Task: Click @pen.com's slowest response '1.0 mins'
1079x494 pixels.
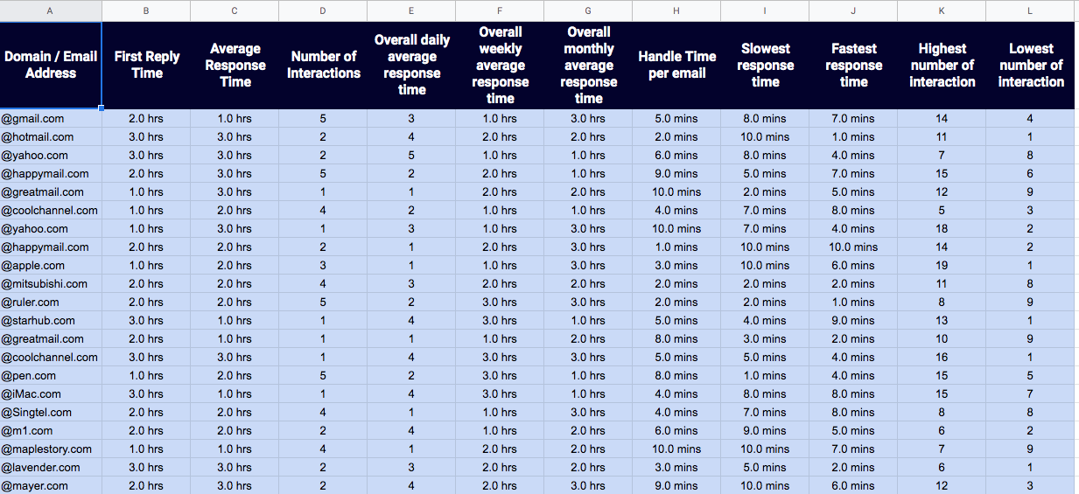Action: [765, 375]
